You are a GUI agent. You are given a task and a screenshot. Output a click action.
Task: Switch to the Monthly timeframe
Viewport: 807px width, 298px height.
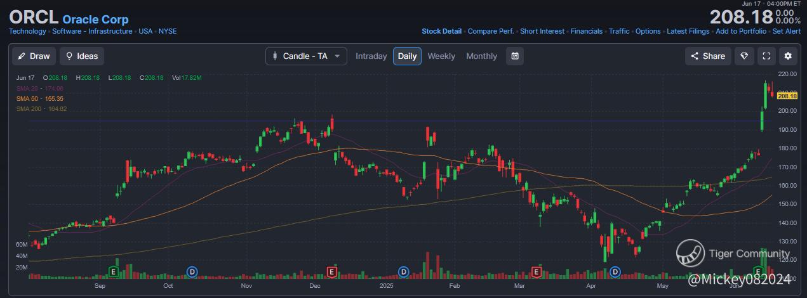pos(481,56)
